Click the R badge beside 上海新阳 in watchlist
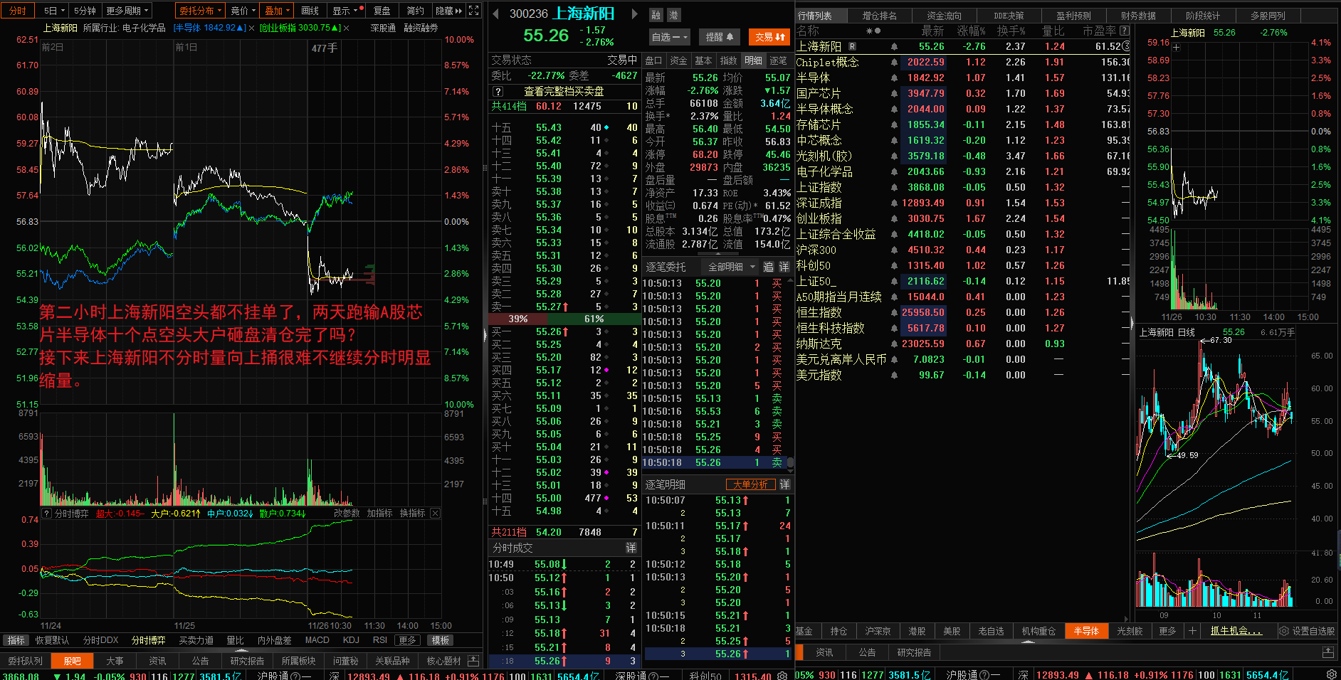The height and width of the screenshot is (680, 1341). tap(852, 46)
